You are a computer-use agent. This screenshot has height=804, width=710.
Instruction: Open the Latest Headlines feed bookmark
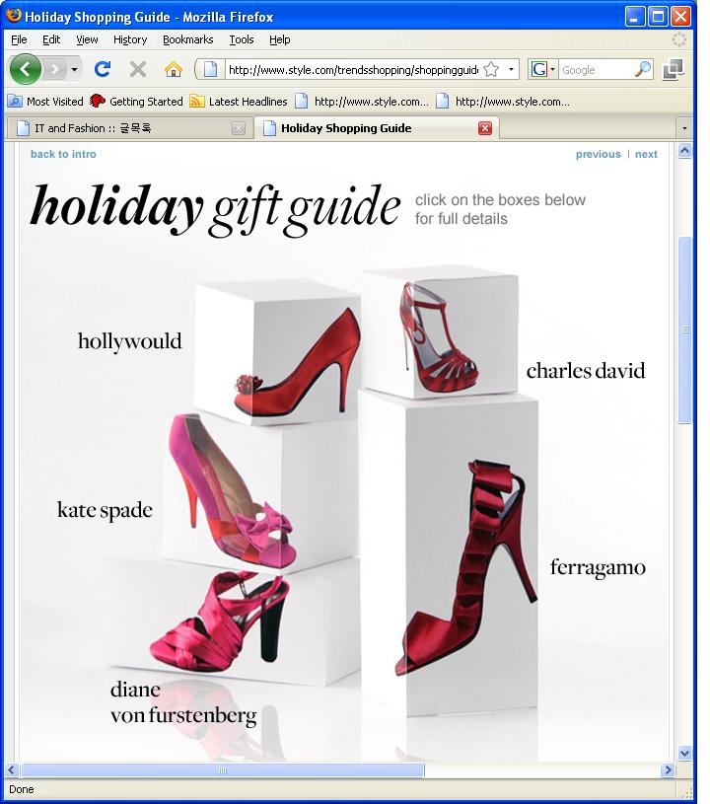(x=239, y=102)
